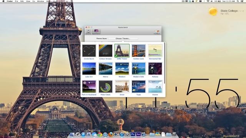Click the sun weather icon widget

213,11
